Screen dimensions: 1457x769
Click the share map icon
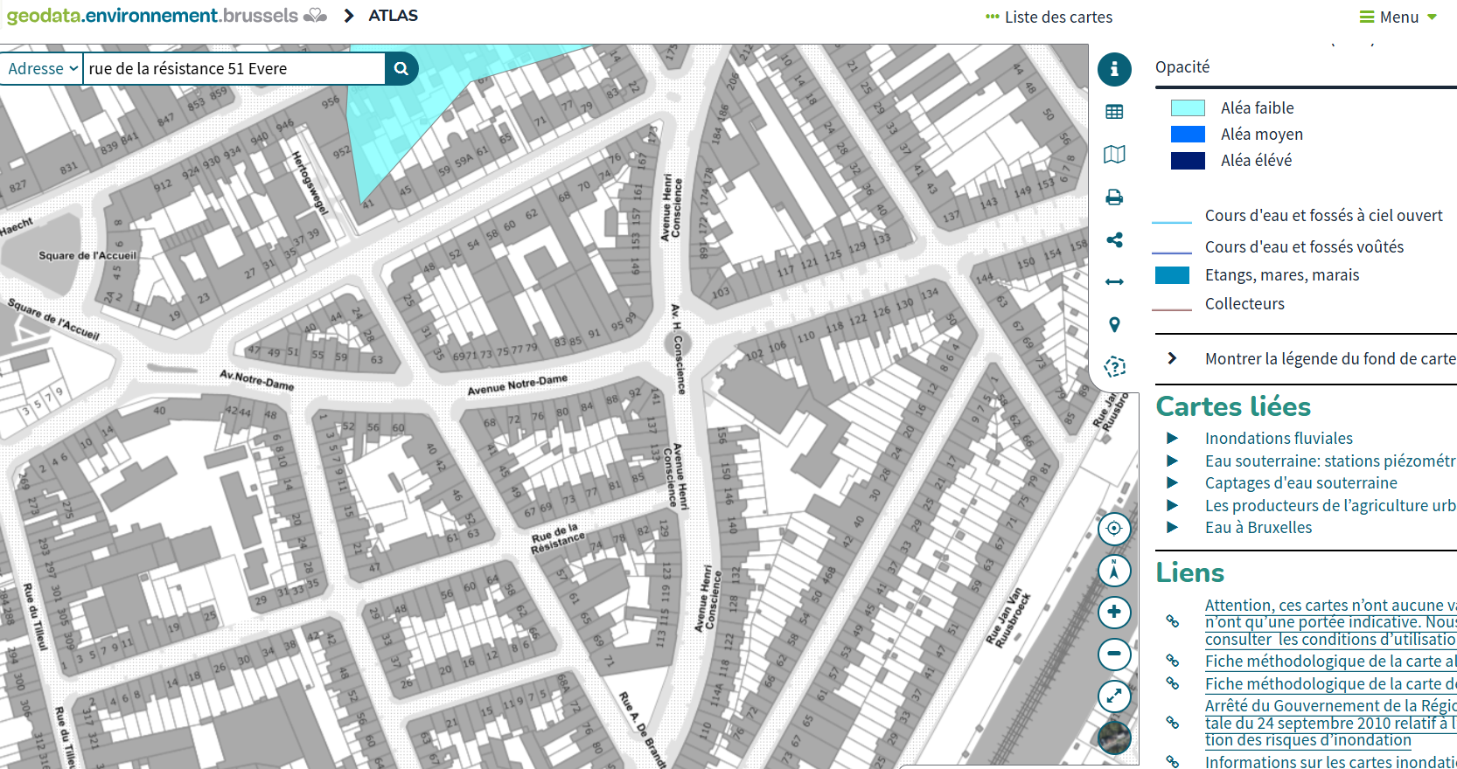coord(1114,239)
